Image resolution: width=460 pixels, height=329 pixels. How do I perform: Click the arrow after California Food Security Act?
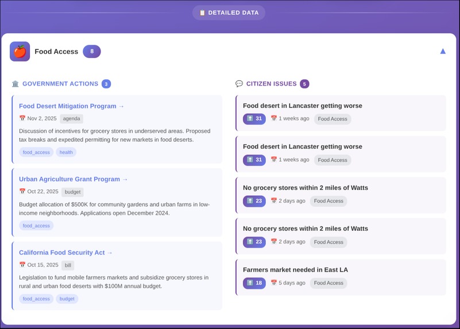coord(110,253)
